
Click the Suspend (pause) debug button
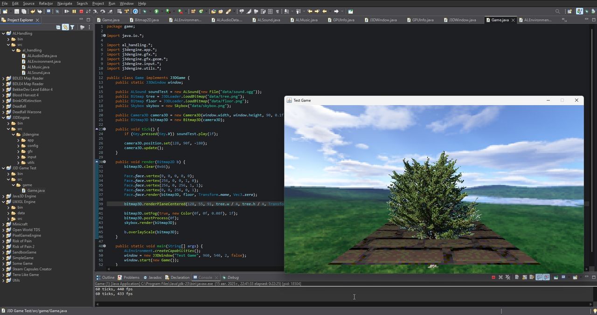[x=74, y=11]
